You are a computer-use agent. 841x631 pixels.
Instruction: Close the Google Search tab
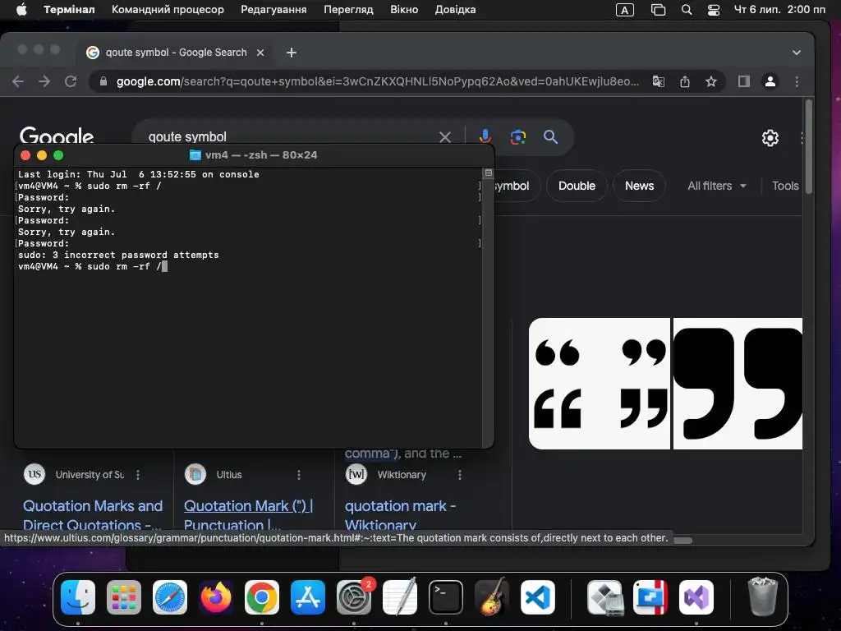pos(260,53)
